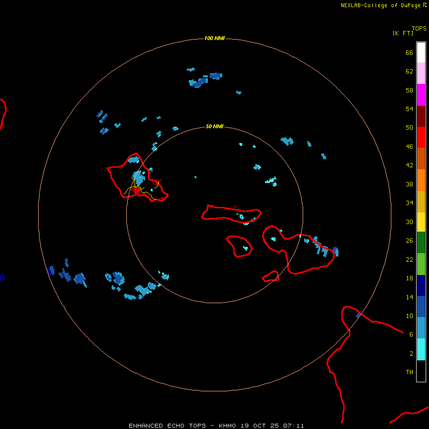Viewport: 429px width, 429px height.
Task: Click the 07:11 timestamp in the footer
Action: (294, 426)
